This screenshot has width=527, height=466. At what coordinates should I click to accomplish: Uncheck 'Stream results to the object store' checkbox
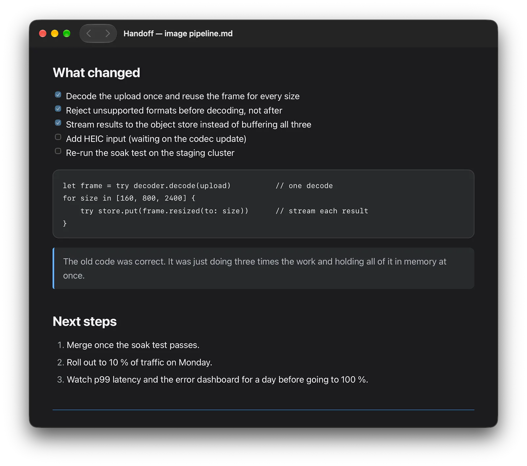(x=58, y=123)
